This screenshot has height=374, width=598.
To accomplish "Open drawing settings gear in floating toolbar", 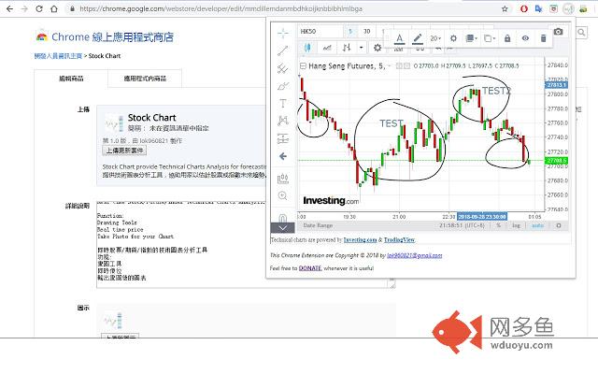I will click(x=453, y=38).
